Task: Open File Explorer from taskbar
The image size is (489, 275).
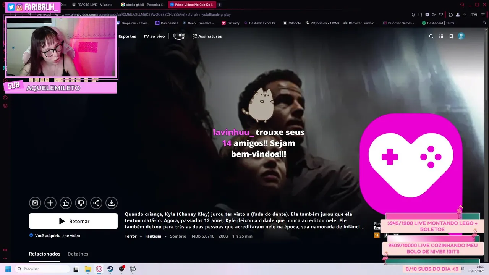Action: pyautogui.click(x=87, y=269)
